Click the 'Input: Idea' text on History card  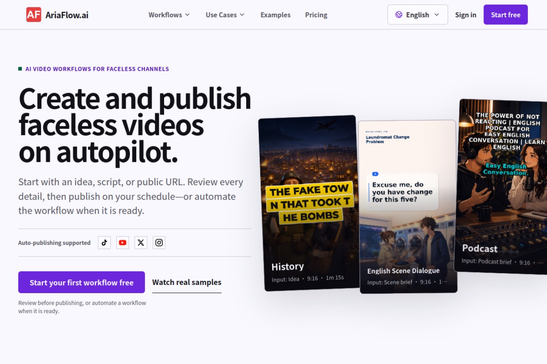pyautogui.click(x=285, y=279)
